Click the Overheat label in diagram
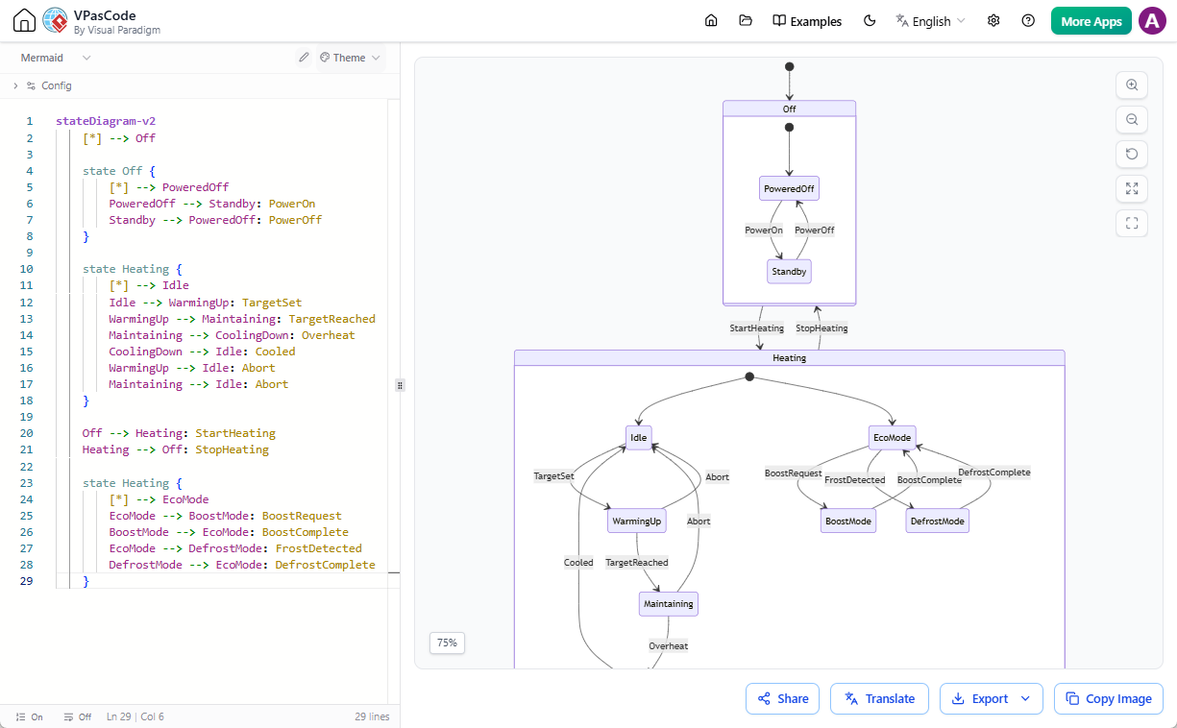Viewport: 1177px width, 728px height. click(x=668, y=645)
